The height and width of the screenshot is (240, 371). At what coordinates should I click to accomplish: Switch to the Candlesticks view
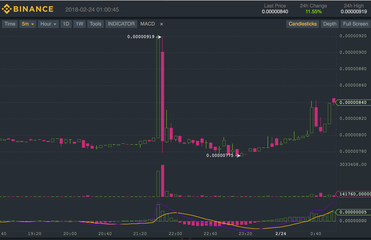pos(302,24)
